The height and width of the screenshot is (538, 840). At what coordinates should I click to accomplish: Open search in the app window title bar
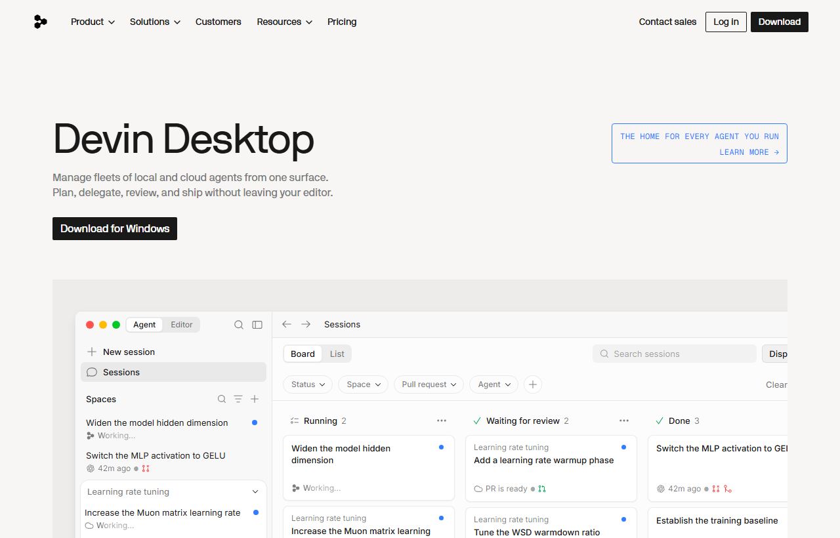tap(239, 325)
